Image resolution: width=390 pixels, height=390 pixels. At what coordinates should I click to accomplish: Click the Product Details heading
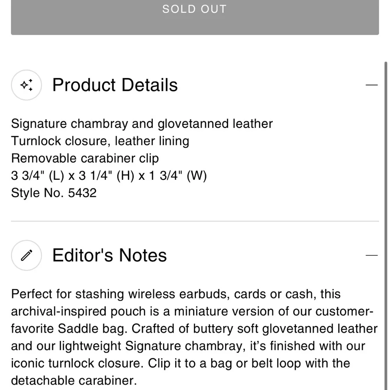click(115, 85)
